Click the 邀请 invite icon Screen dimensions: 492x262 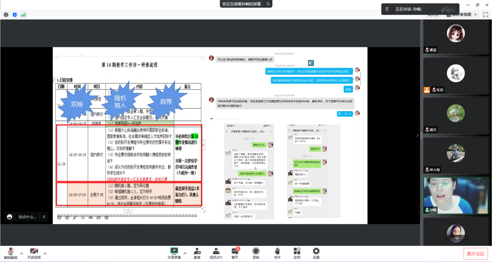197,251
